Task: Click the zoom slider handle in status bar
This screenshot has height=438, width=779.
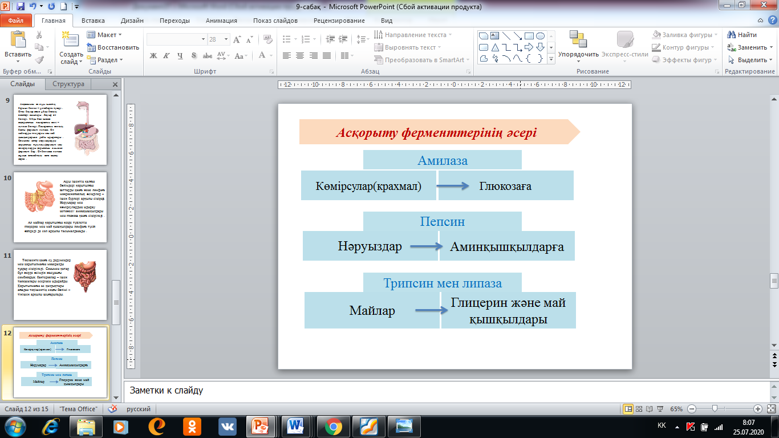Action: tap(714, 409)
